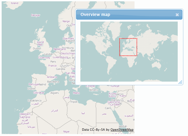Screen dimensions: 188x136
Task: Close the Overview map dialog
Action: pyautogui.click(x=177, y=15)
